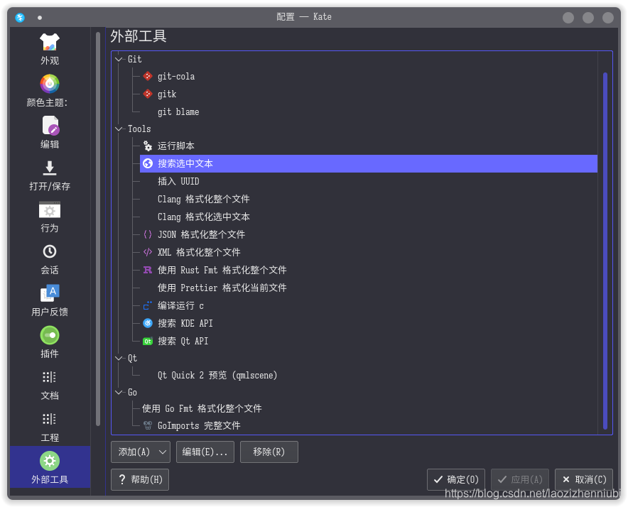Select the 外部工具 sidebar entry

(50, 467)
